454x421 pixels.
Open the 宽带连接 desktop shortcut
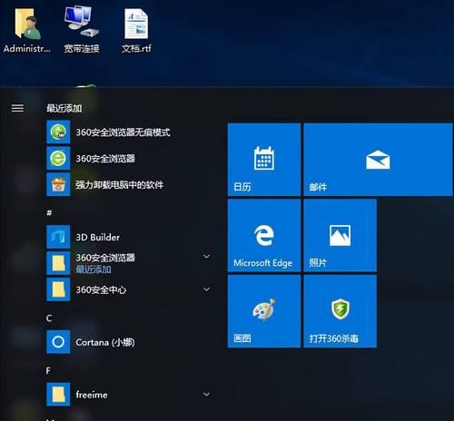point(82,30)
